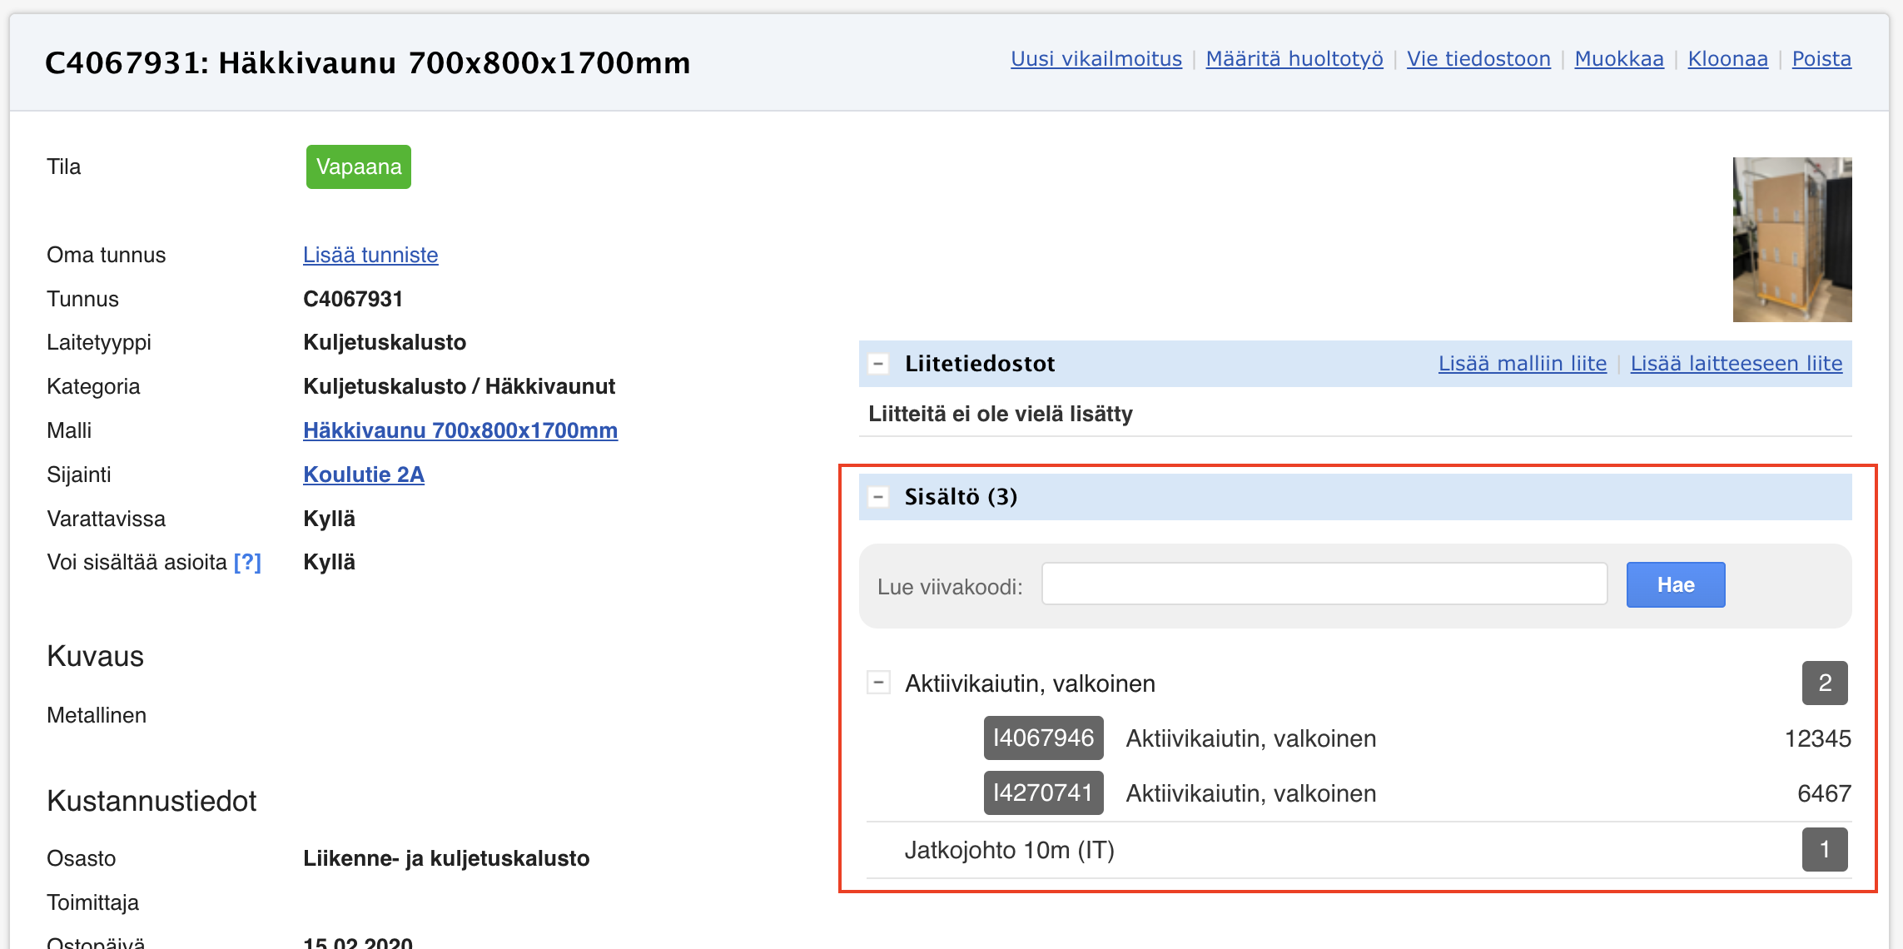Viewport: 1903px width, 949px height.
Task: Open item tag I4067946
Action: pos(1043,738)
